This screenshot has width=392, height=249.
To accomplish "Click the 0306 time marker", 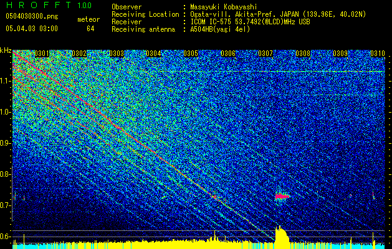I will 228,54.
